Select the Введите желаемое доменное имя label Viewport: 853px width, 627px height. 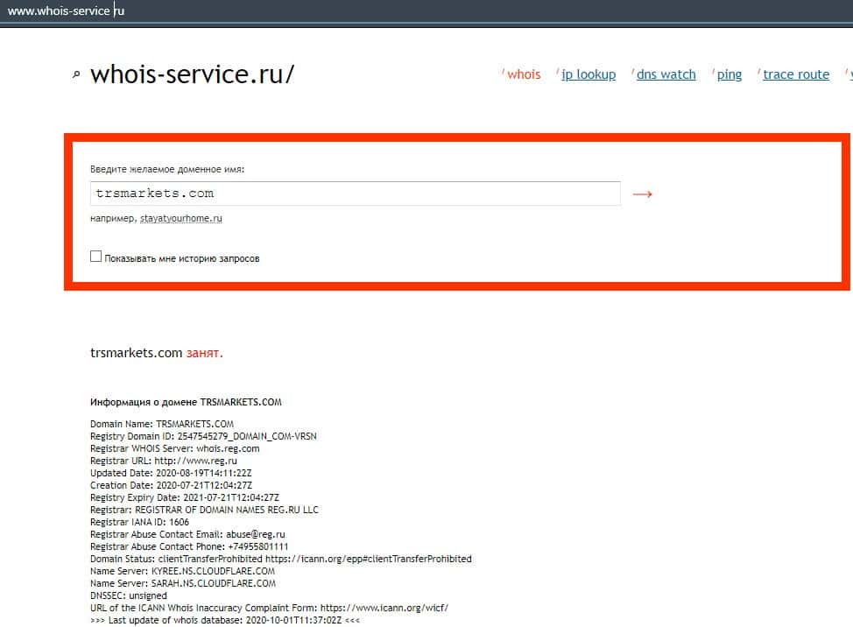(167, 169)
